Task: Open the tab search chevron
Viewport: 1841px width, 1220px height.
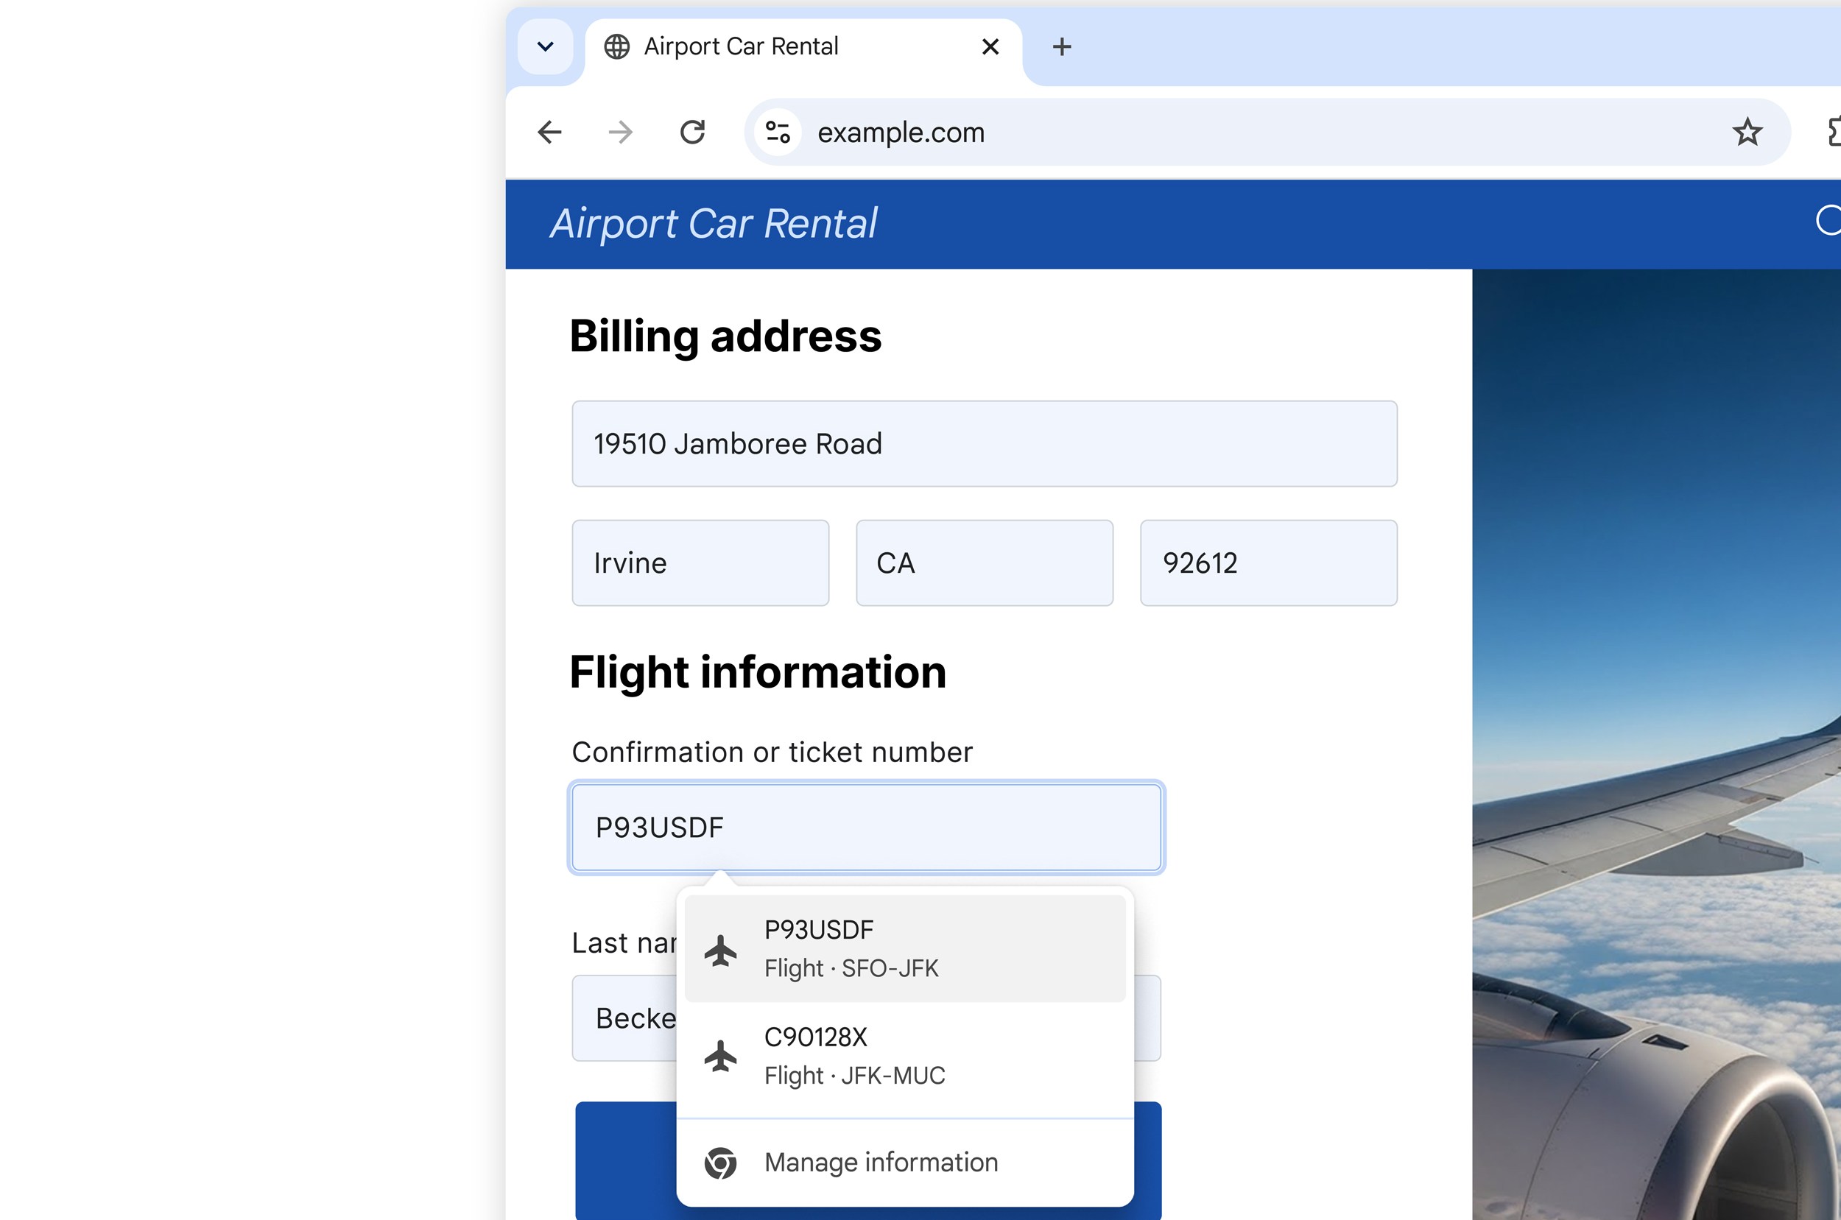Action: [546, 46]
